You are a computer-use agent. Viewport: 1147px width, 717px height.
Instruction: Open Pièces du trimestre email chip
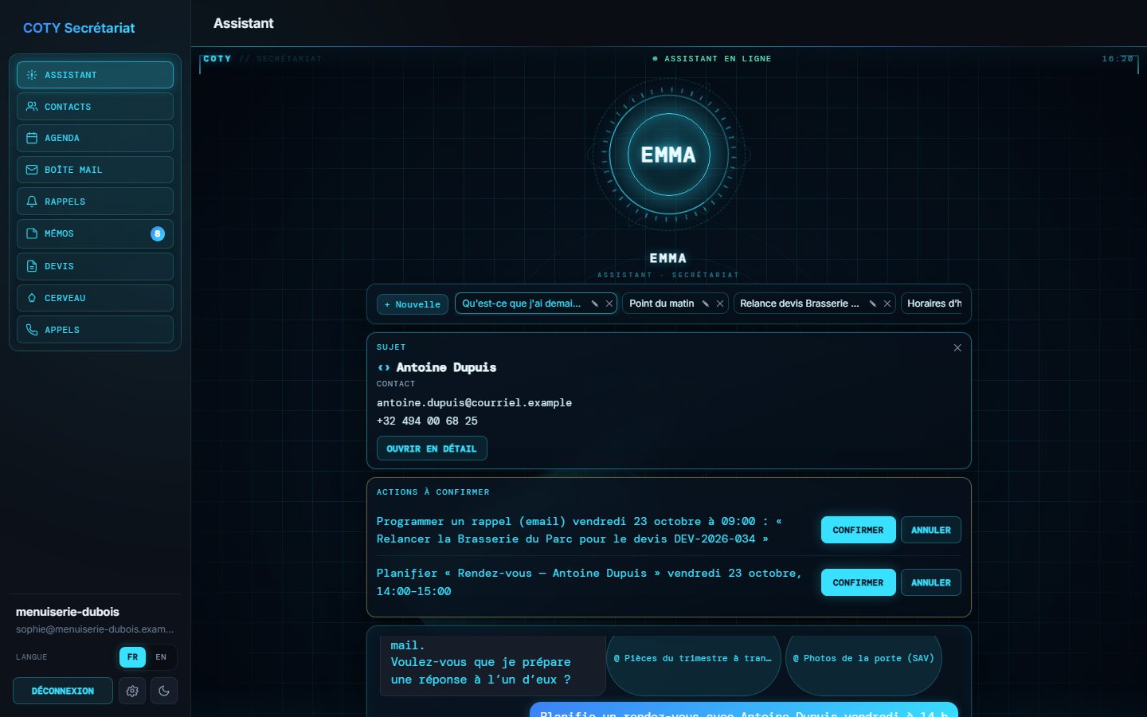click(x=693, y=659)
